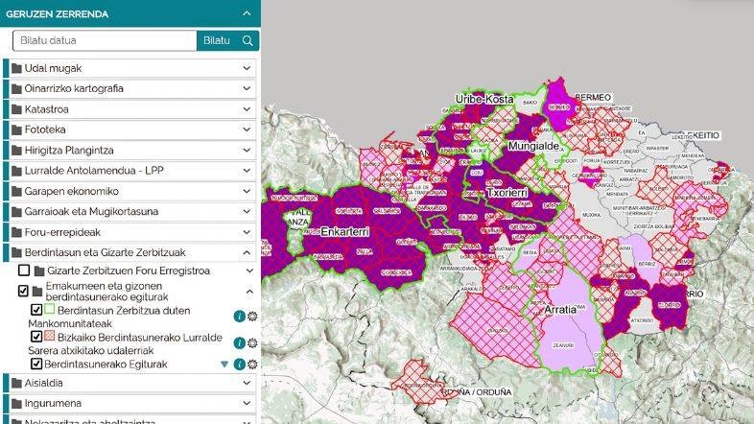
Task: Open info for Berdintasunerako Egiturak layer
Action: point(239,365)
